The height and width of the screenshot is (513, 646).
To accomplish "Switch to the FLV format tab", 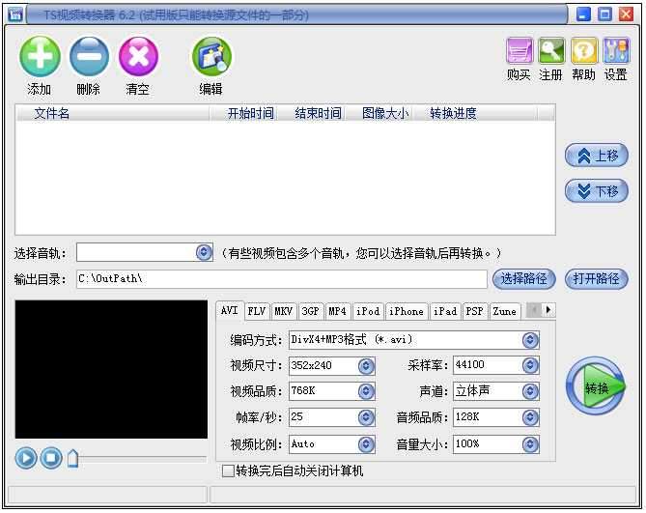I will pyautogui.click(x=257, y=311).
